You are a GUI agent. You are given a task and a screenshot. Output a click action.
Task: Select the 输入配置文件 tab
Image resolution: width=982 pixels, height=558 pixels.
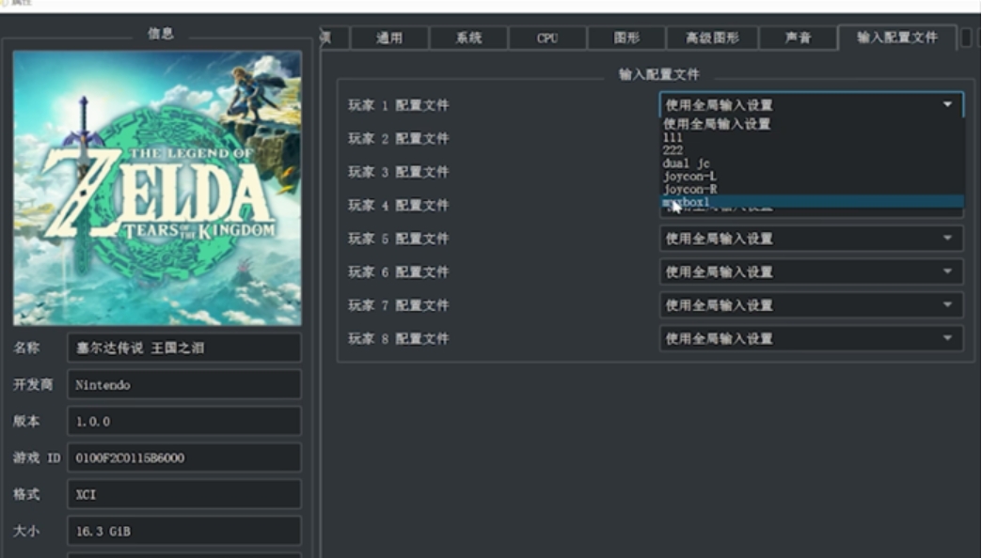896,38
